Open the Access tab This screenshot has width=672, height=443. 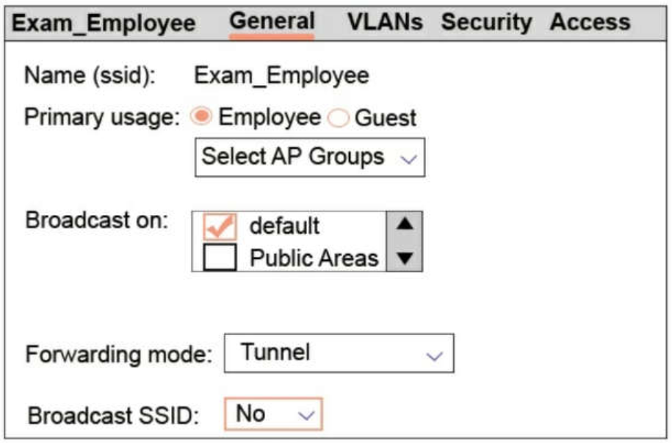point(590,22)
